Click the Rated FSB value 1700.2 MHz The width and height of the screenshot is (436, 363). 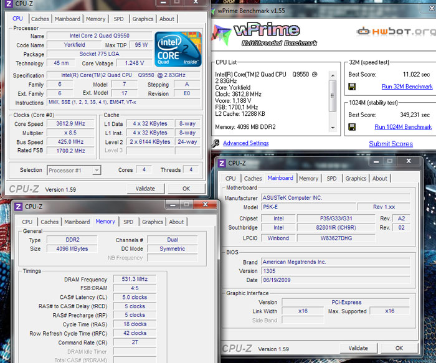[70, 151]
